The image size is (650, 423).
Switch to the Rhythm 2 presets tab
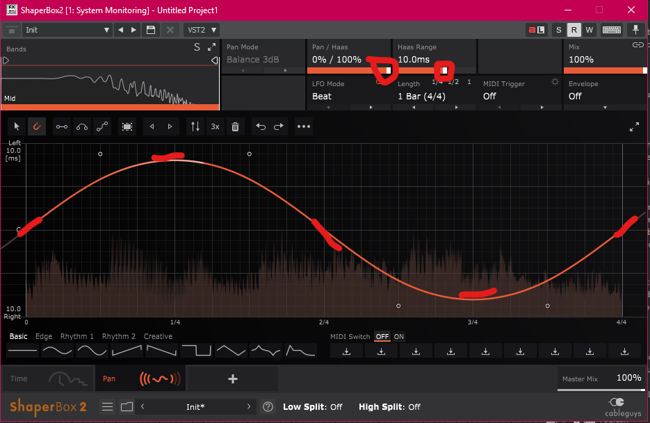point(119,336)
